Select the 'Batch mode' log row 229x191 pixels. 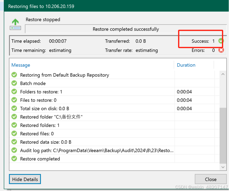(x=114, y=83)
